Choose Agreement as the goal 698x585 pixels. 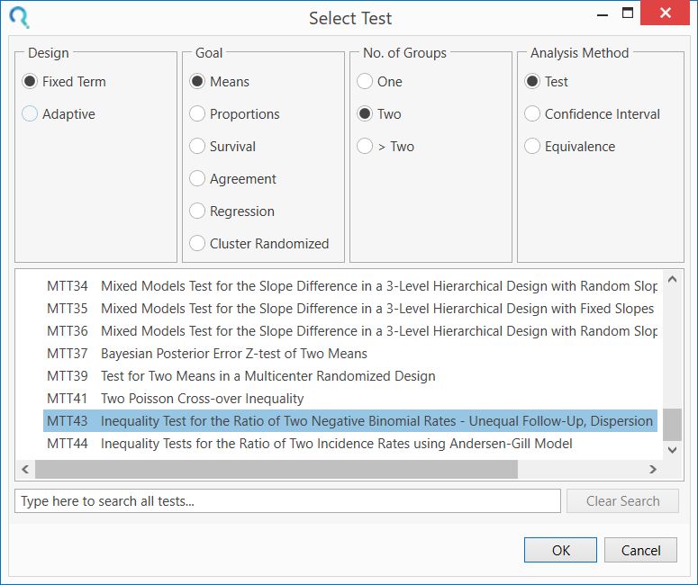pos(232,179)
